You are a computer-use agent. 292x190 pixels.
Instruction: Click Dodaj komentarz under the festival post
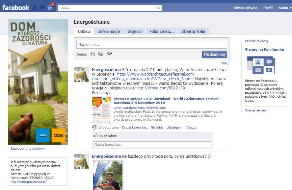pyautogui.click(x=135, y=127)
